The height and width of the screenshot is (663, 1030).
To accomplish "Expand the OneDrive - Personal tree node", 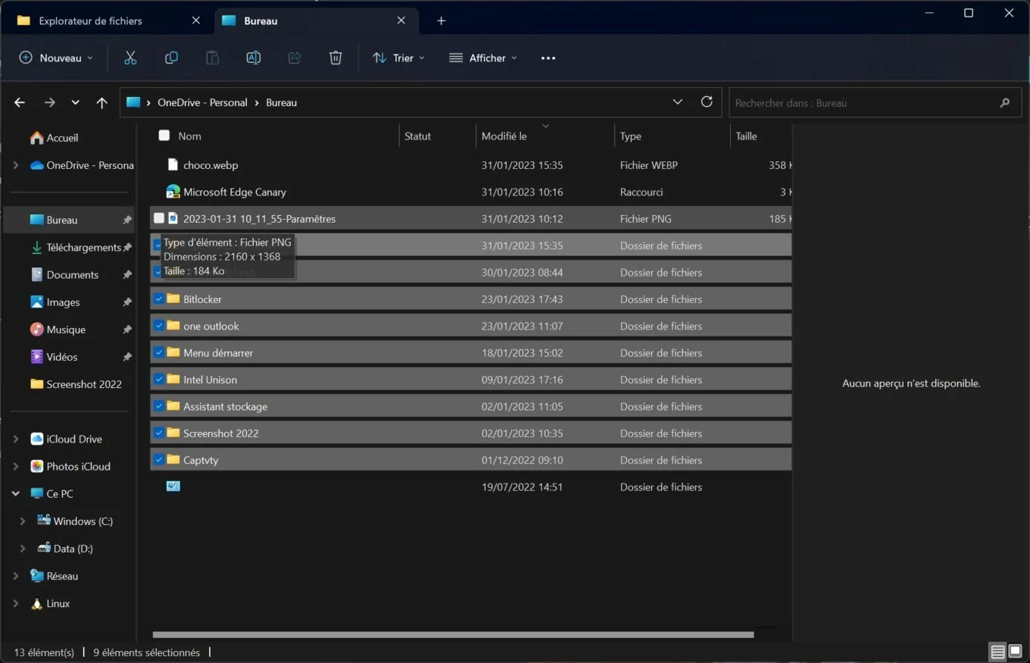I will 16,165.
